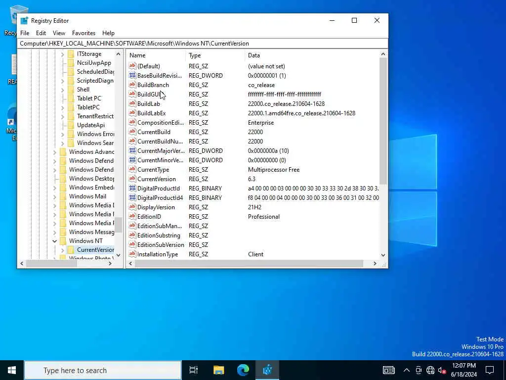Click the CurrentVersion folder icon in tree
The image size is (506, 380).
[71, 250]
